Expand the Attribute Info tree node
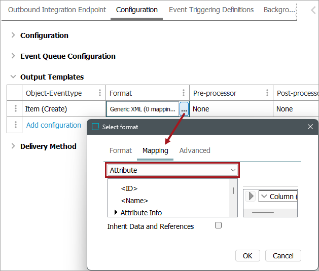Viewport: 319px width, 271px height. pyautogui.click(x=116, y=213)
